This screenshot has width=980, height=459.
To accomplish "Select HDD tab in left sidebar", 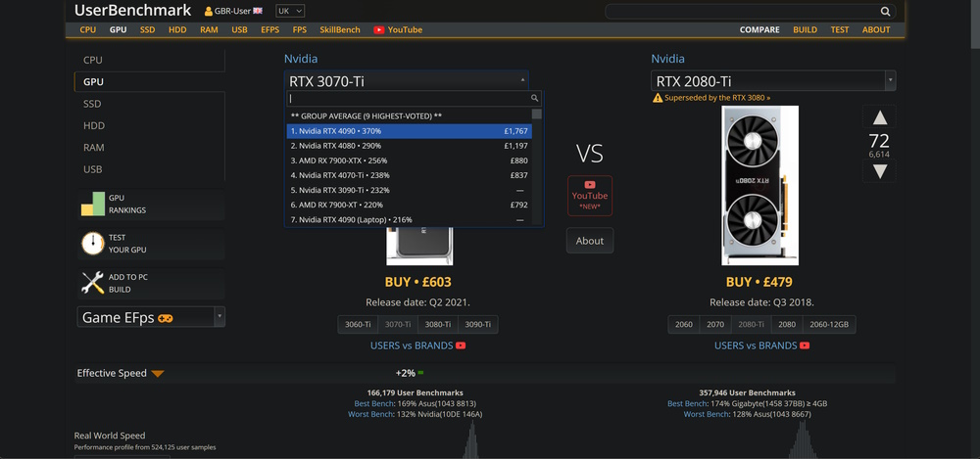I will coord(149,125).
